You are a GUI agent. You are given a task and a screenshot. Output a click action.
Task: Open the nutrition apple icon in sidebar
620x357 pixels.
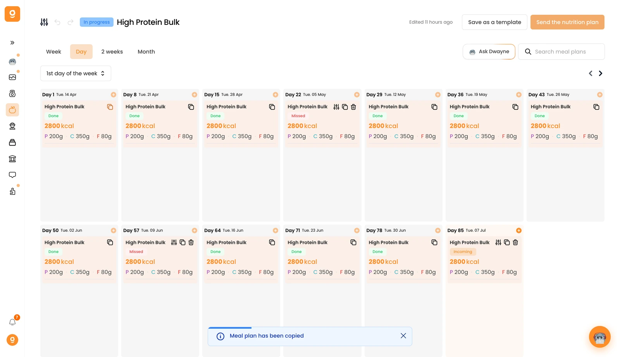(x=12, y=110)
